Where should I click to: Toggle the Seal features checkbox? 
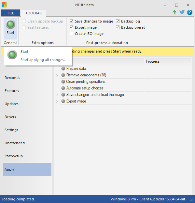pos(24,27)
